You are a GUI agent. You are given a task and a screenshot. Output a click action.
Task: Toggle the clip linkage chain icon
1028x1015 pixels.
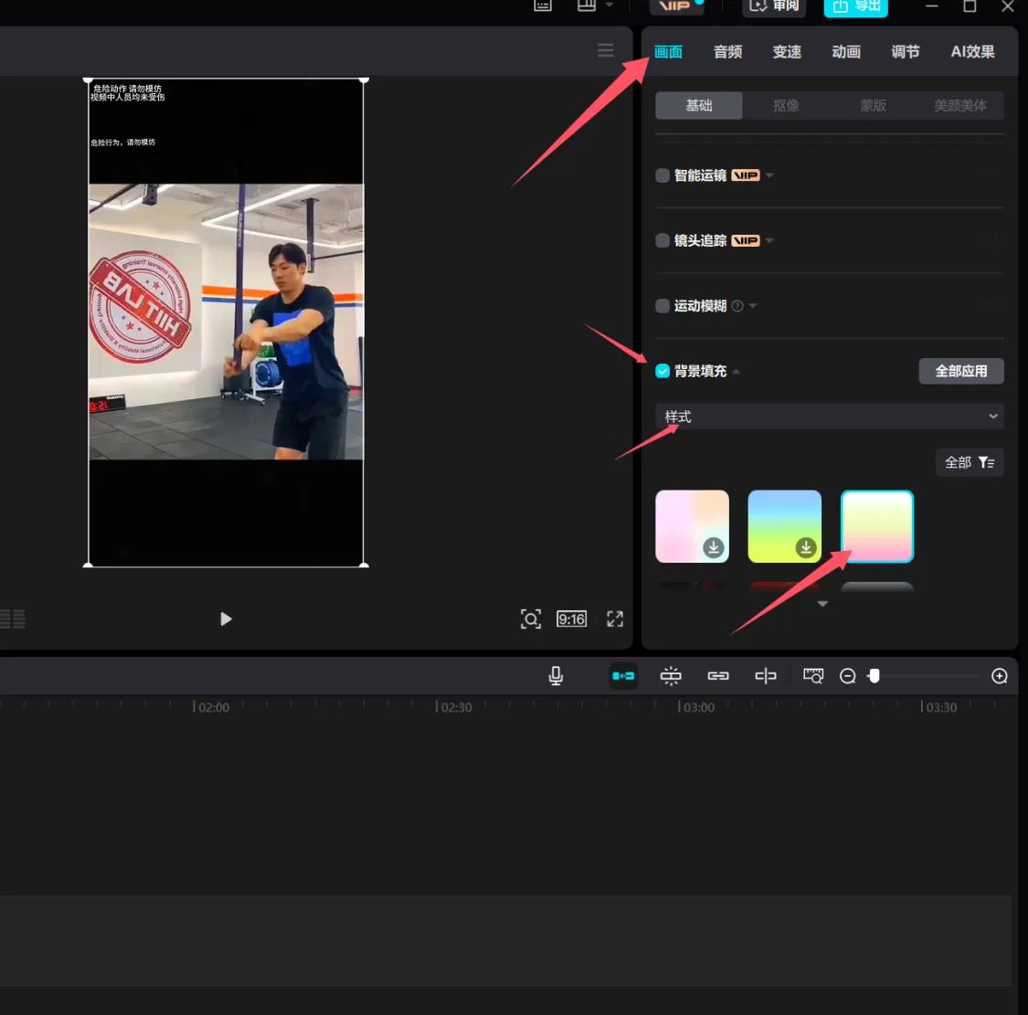[718, 676]
